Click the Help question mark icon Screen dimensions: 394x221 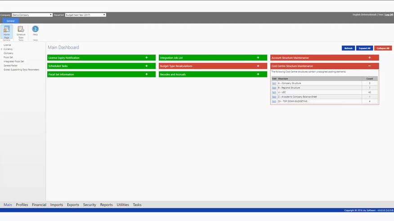[35, 30]
